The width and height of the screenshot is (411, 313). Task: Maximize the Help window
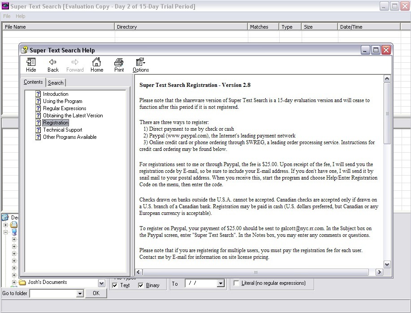pos(376,50)
